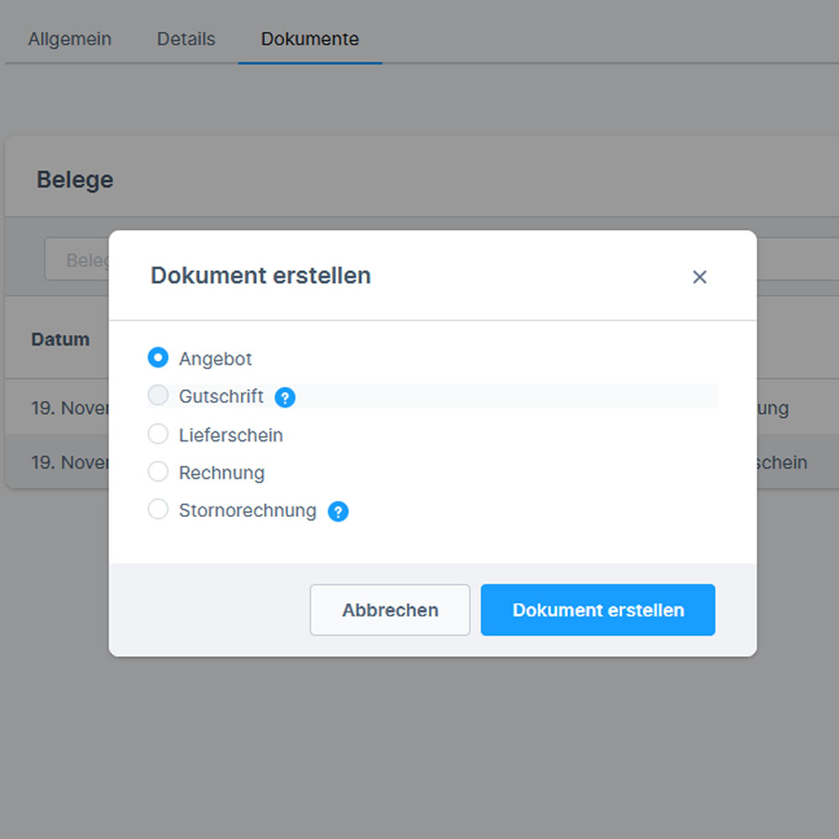This screenshot has width=839, height=839.
Task: Switch to the Allgemein tab
Action: [x=70, y=39]
